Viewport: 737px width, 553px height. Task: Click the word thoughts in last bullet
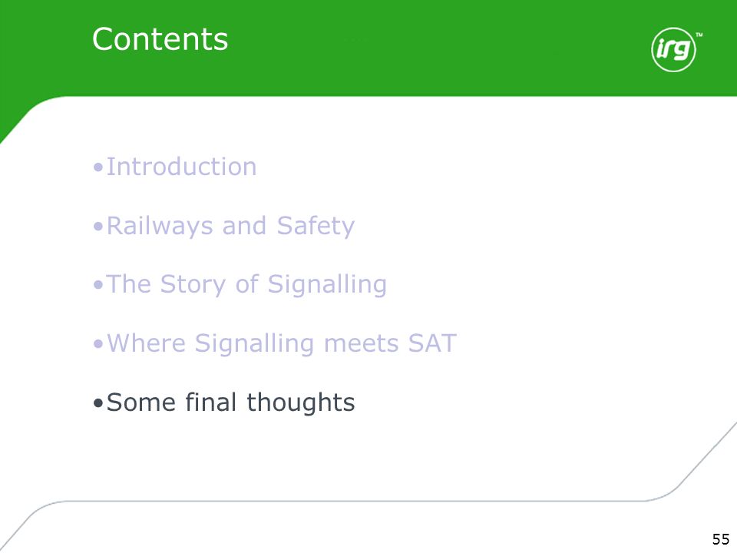pos(301,403)
